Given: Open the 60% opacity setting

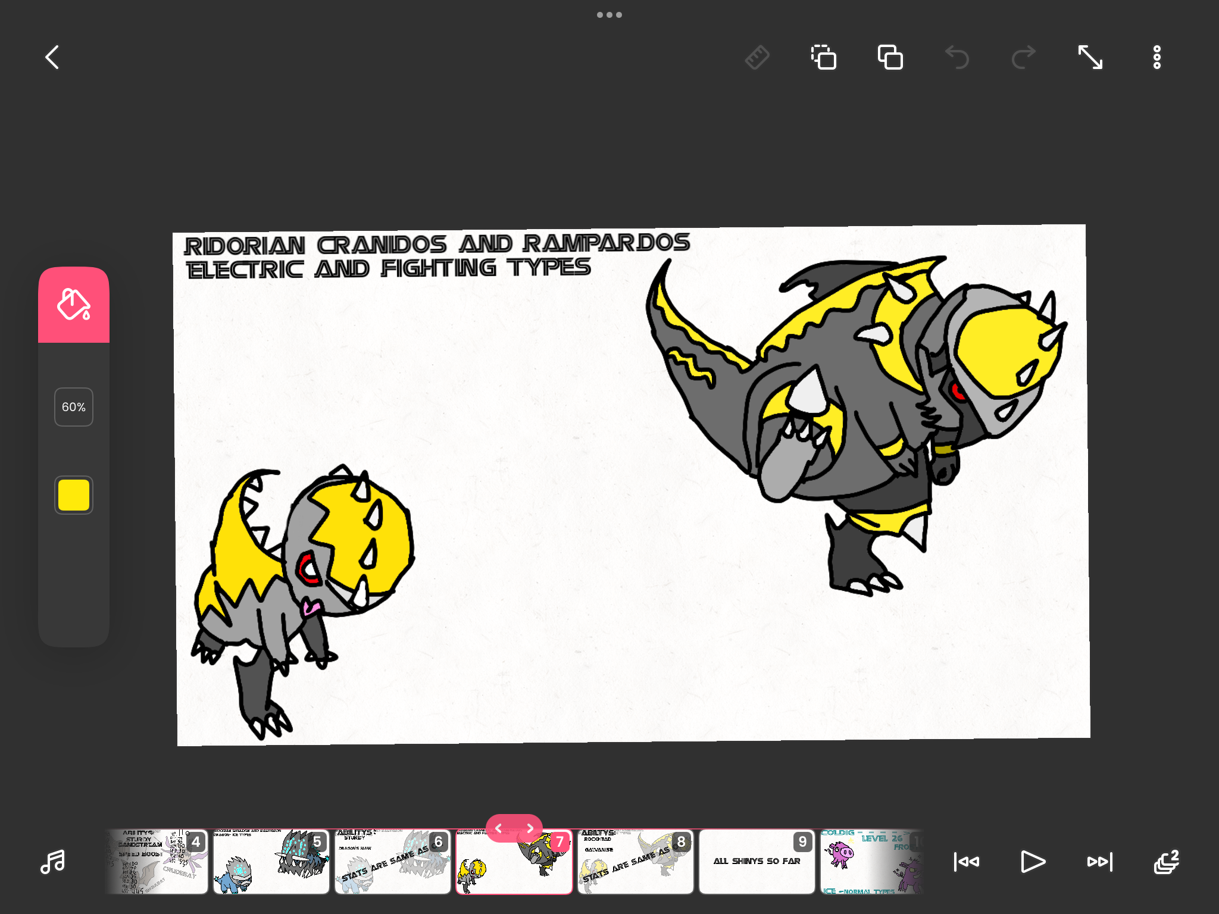Looking at the screenshot, I should pos(74,407).
